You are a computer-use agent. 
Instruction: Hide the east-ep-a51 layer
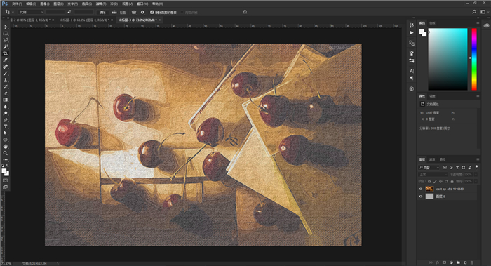(x=421, y=189)
